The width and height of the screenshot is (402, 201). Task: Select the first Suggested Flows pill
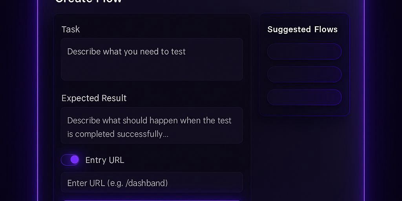click(x=304, y=51)
